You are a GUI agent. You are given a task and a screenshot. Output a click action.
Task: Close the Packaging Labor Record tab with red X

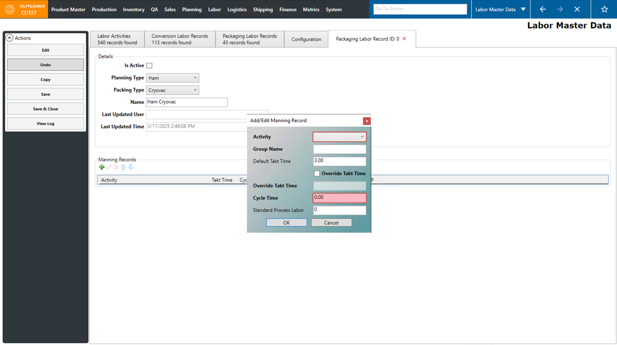(404, 39)
